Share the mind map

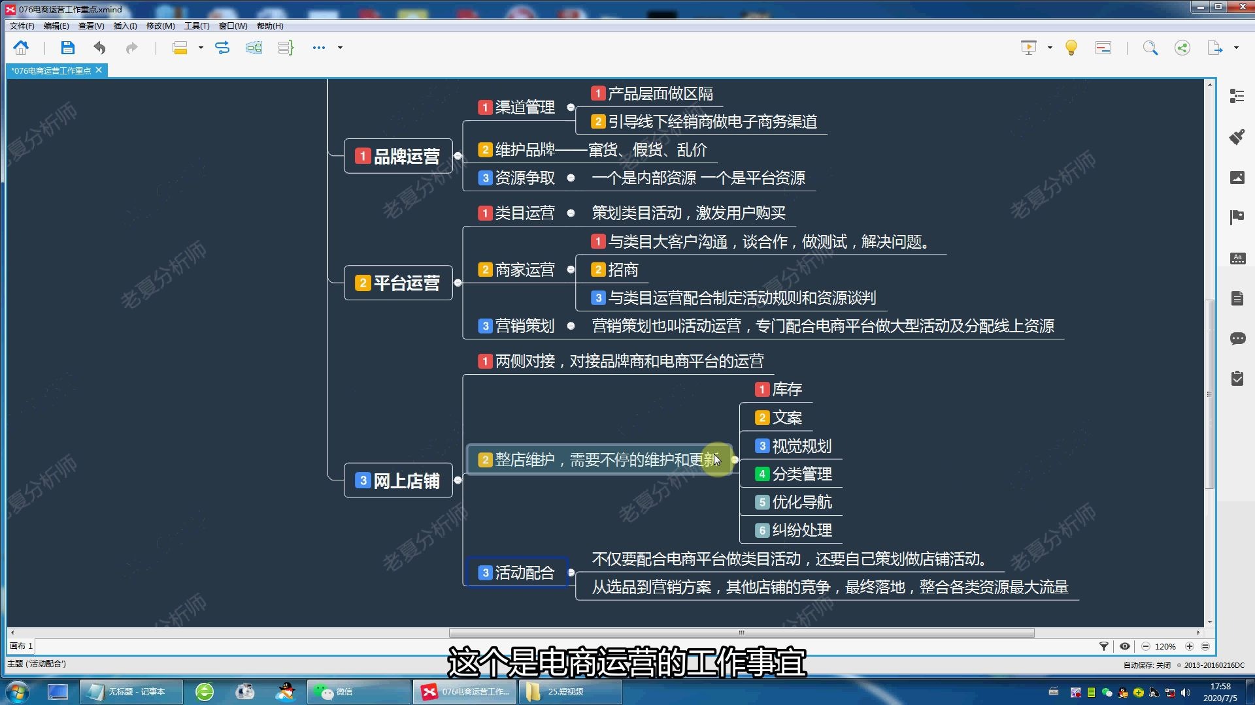tap(1182, 48)
